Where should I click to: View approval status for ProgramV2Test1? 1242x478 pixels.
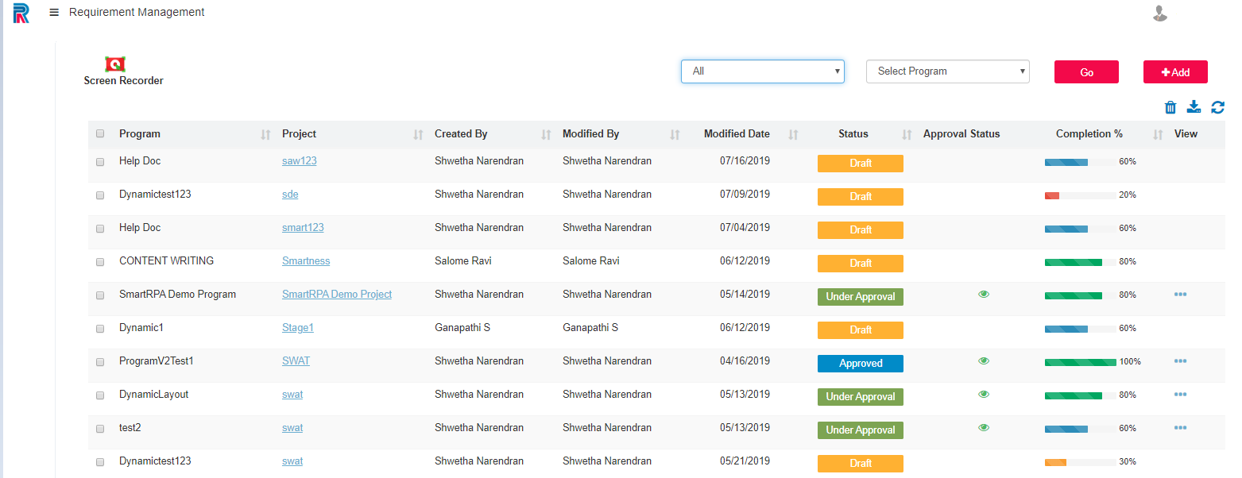[x=984, y=360]
